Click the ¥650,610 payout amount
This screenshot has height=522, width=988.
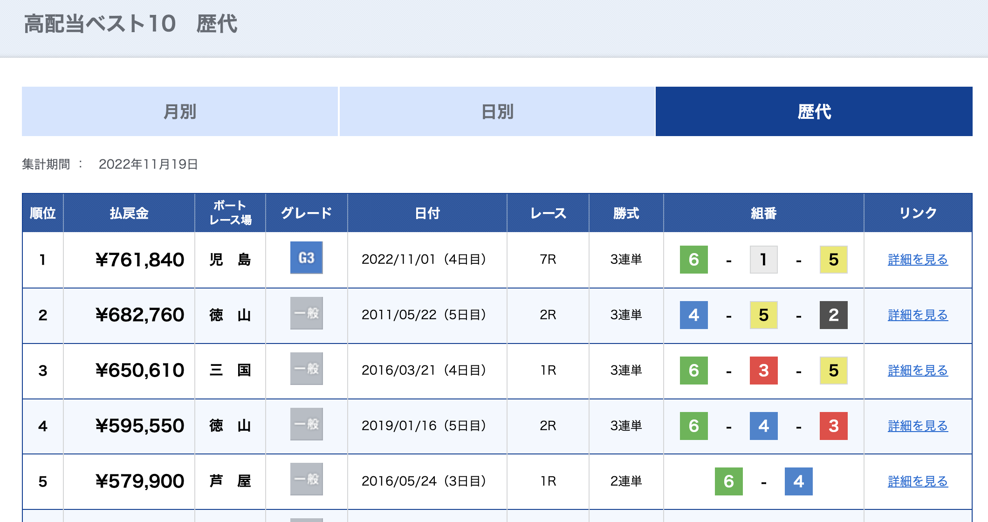tap(140, 371)
